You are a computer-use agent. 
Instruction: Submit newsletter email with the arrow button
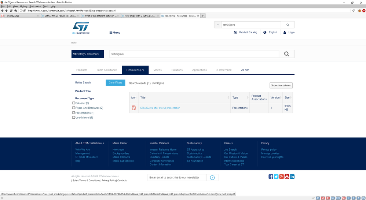pyautogui.click(x=212, y=178)
